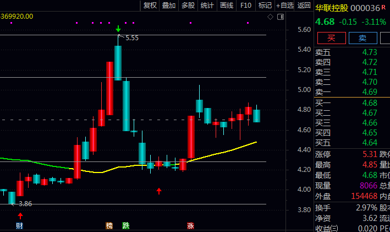The width and height of the screenshot is (390, 232).
Task: Select the 卖四 ask price 4.72
Action: 370,62
